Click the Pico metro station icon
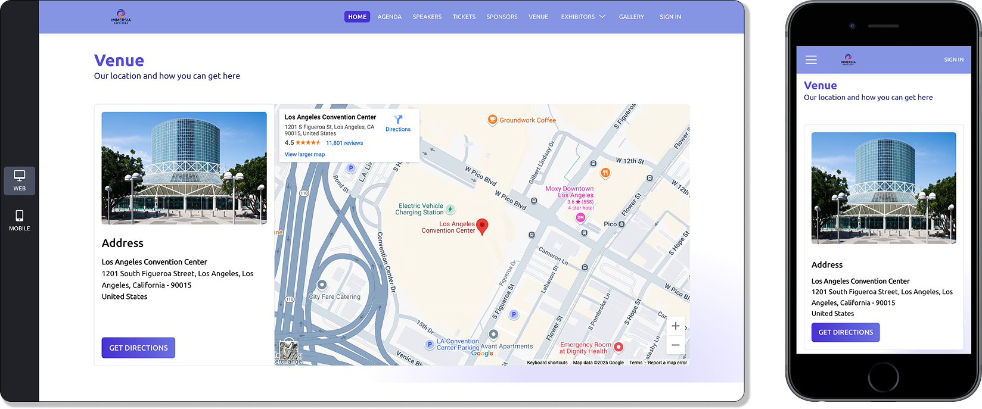Image resolution: width=982 pixels, height=409 pixels. tap(621, 224)
